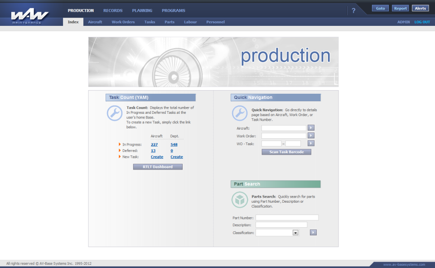The width and height of the screenshot is (435, 268).
Task: Click the 227 In Progress aircraft link
Action: pos(154,144)
